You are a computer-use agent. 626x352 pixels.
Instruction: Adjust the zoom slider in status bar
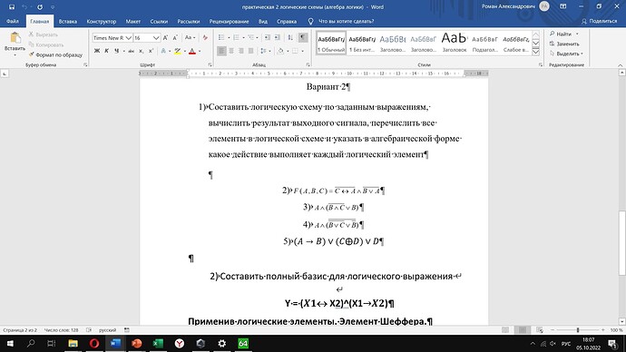tap(578, 330)
